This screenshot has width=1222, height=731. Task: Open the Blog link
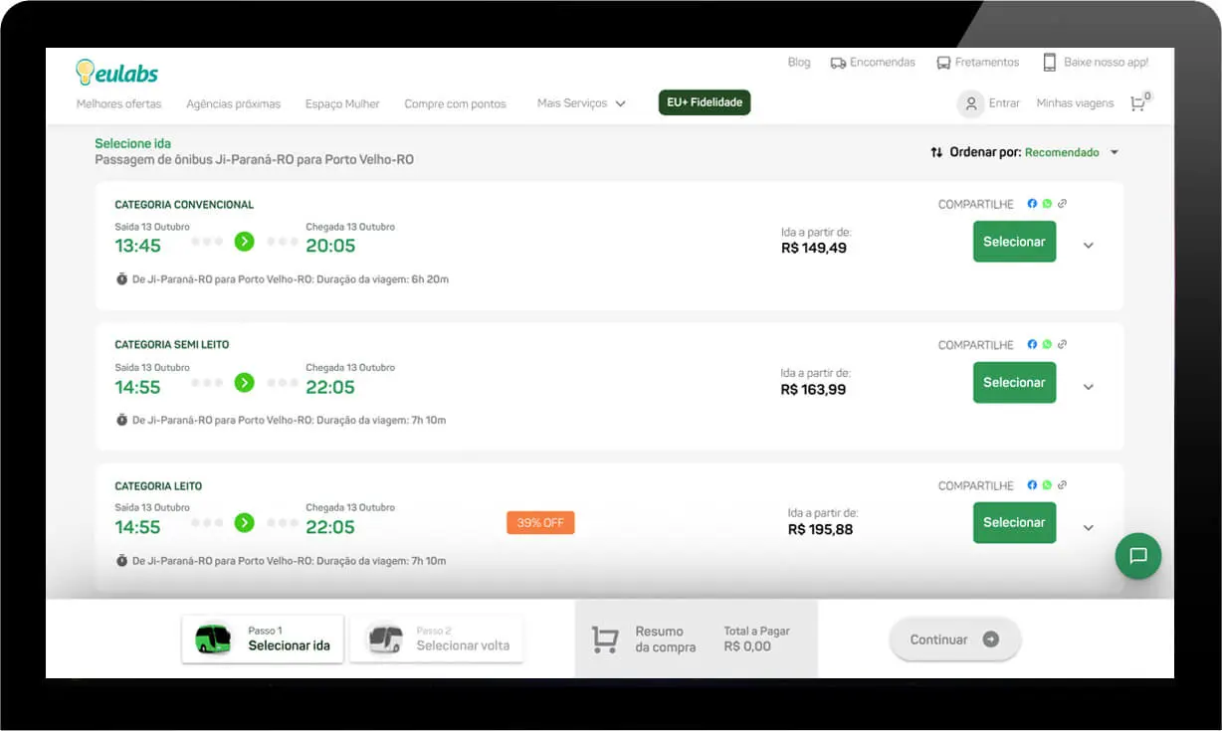[x=799, y=62]
